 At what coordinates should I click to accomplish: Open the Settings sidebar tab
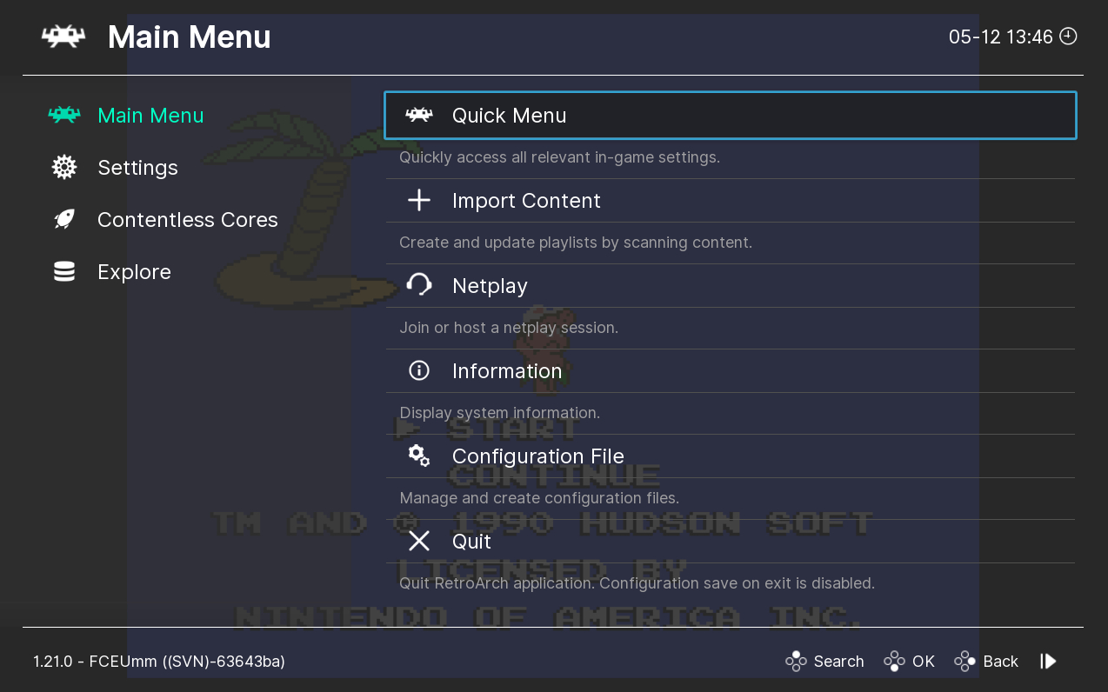137,168
